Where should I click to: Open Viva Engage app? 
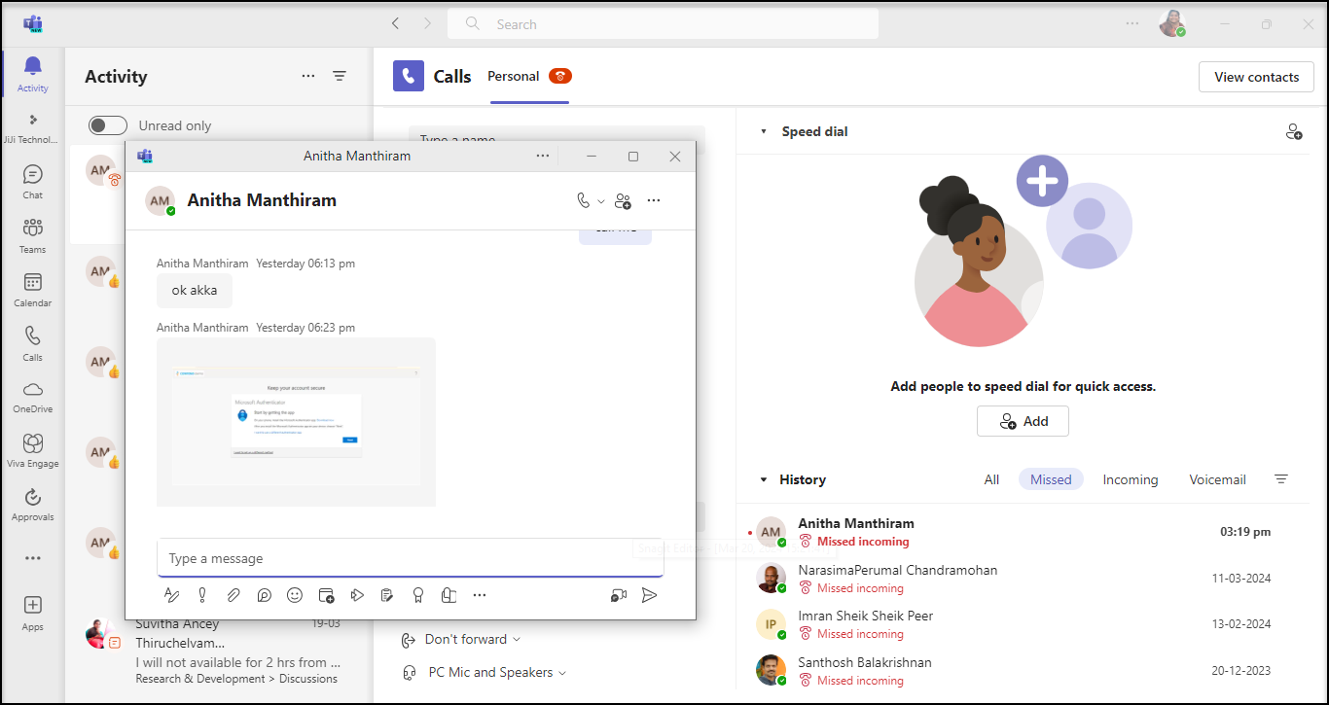tap(32, 449)
